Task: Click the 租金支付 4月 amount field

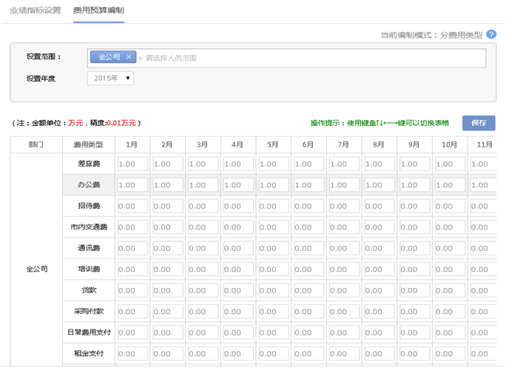Action: coord(238,353)
